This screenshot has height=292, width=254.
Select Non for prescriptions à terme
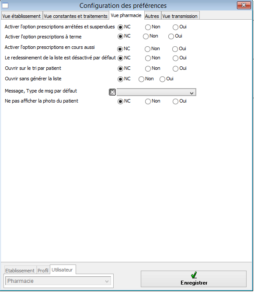coord(146,36)
